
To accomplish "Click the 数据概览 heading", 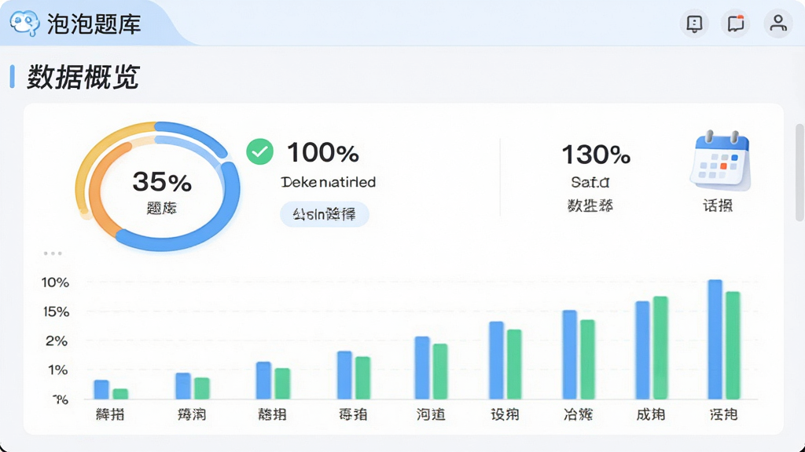I will point(83,77).
